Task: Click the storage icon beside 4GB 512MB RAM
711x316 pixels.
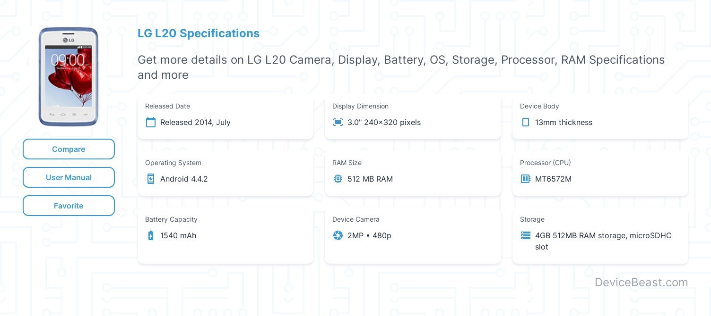Action: pyautogui.click(x=525, y=236)
